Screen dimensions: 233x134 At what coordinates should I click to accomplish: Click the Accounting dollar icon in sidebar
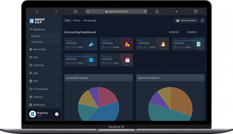[x=31, y=49]
